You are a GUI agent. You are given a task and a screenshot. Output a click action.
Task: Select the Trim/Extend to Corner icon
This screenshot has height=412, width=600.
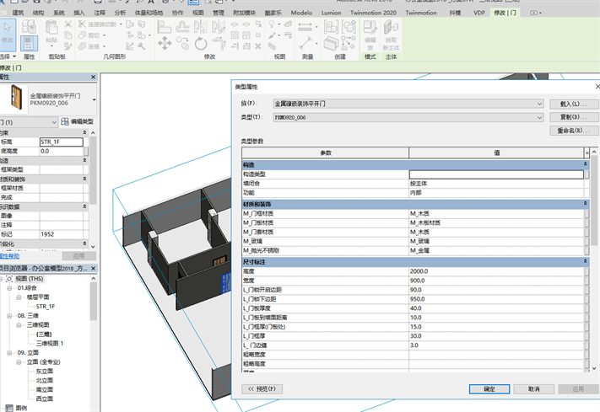[x=219, y=43]
